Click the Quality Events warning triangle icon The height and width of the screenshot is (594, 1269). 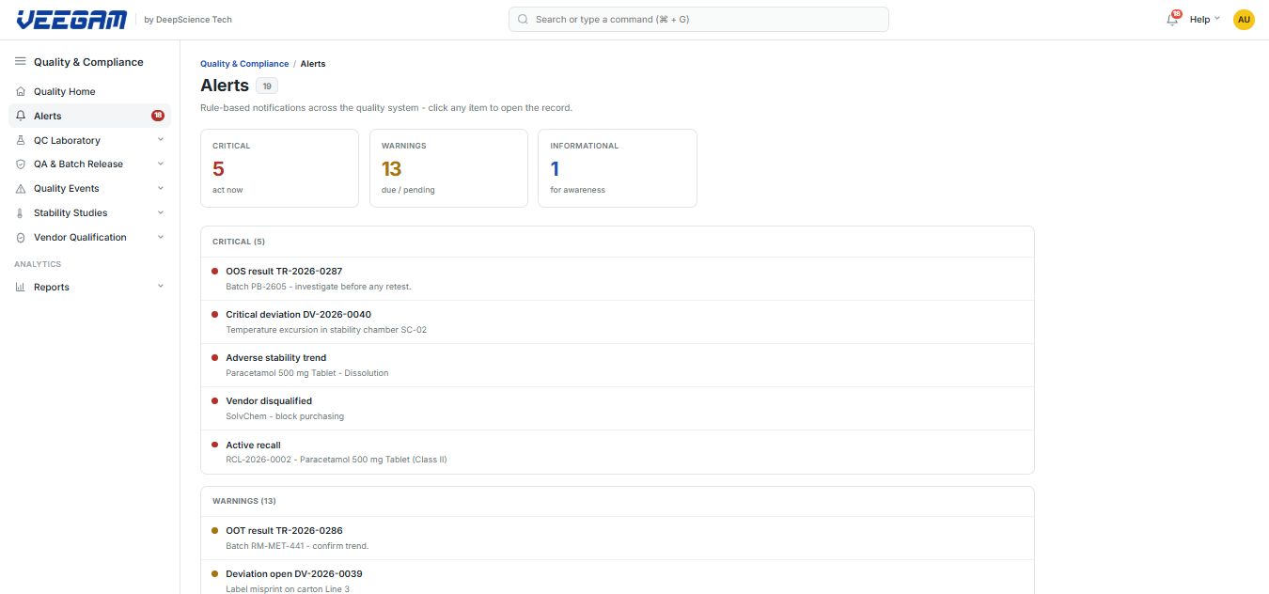point(21,189)
